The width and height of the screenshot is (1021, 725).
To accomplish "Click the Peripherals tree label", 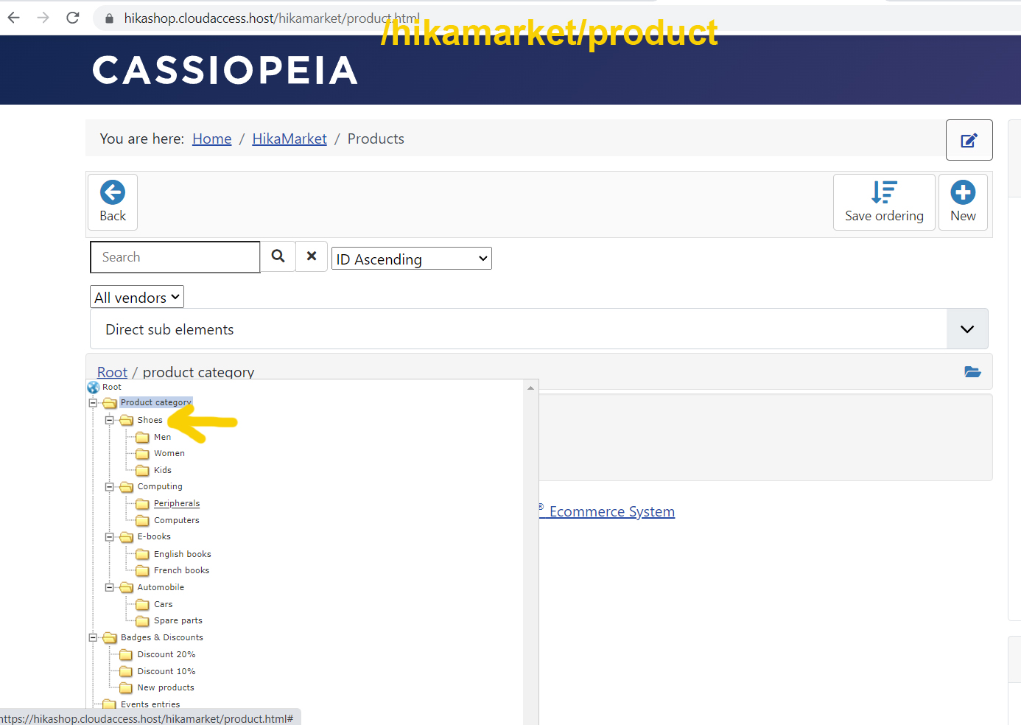I will 177,503.
